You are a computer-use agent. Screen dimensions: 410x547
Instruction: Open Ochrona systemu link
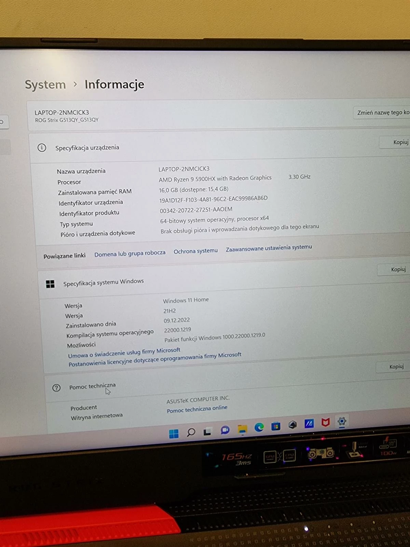(195, 251)
